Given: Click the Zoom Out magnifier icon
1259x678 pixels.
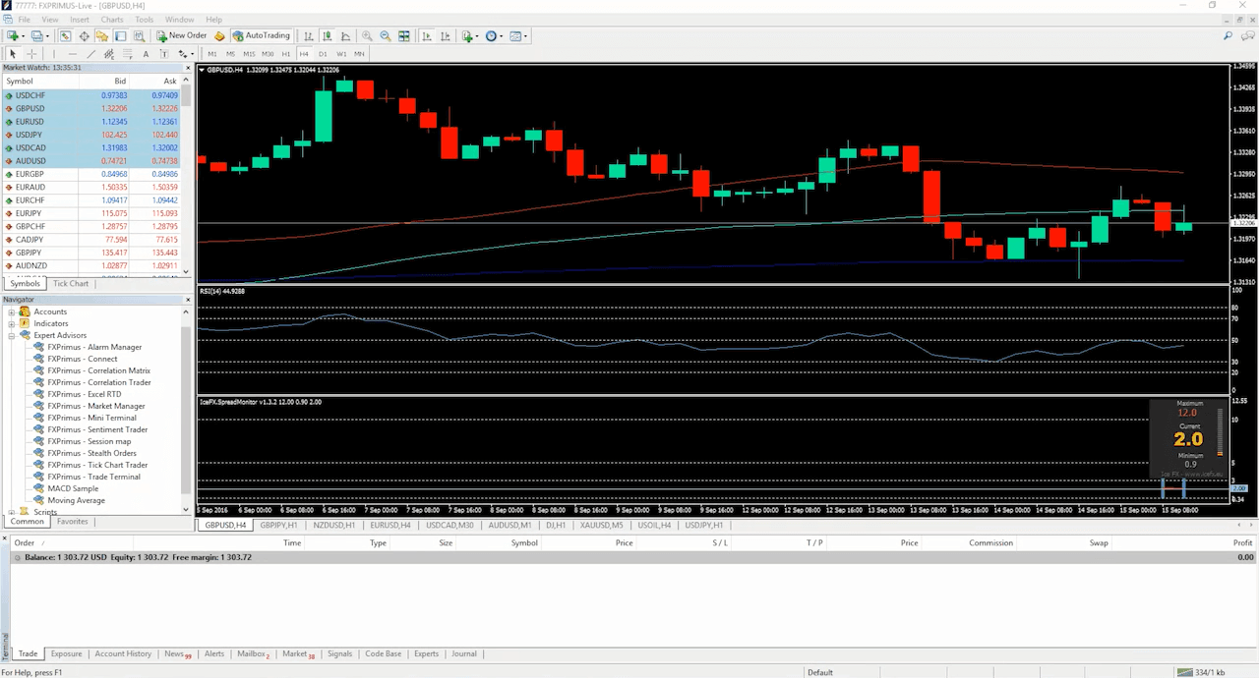Looking at the screenshot, I should point(386,36).
